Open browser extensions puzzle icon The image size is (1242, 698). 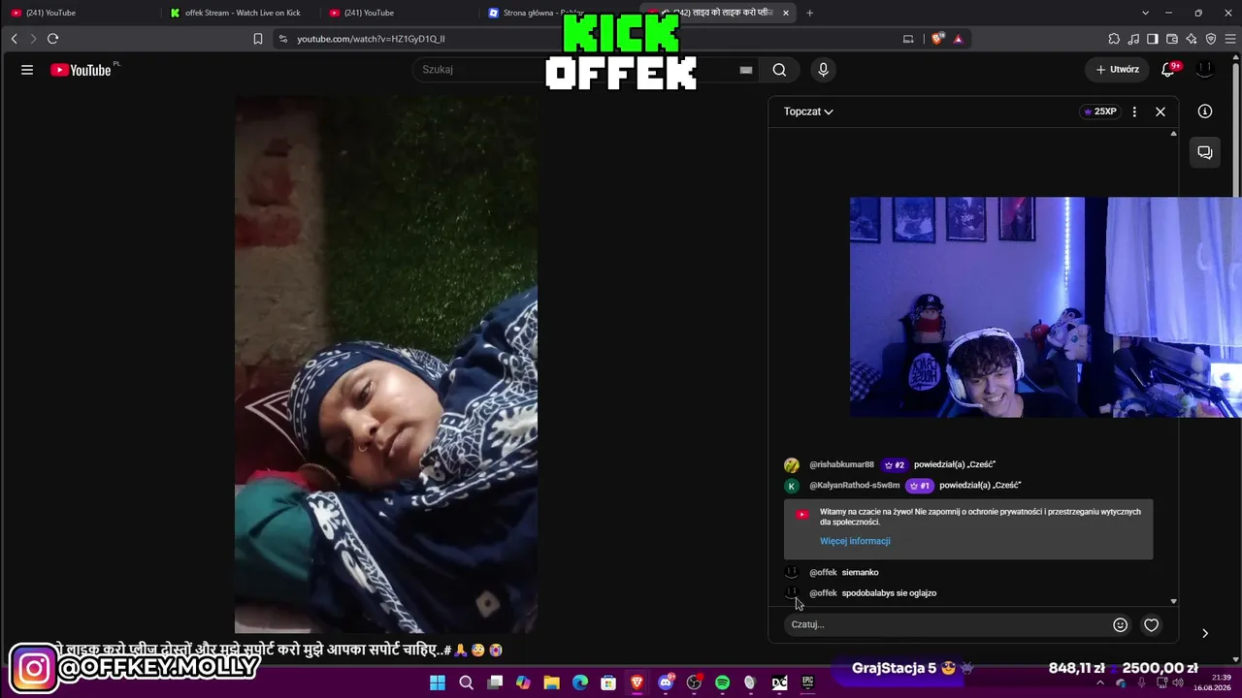pyautogui.click(x=1114, y=39)
